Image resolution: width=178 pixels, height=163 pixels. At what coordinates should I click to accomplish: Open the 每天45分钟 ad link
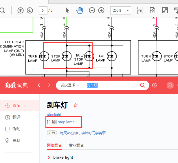(83, 133)
